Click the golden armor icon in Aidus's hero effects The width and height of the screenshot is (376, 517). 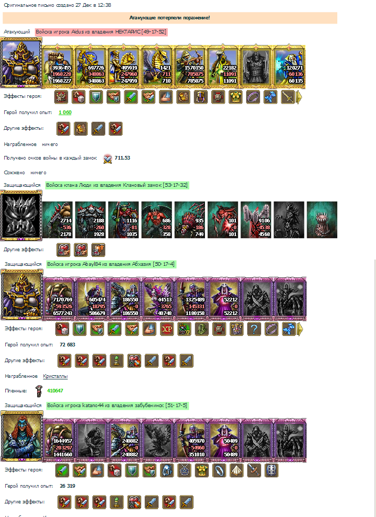235,97
